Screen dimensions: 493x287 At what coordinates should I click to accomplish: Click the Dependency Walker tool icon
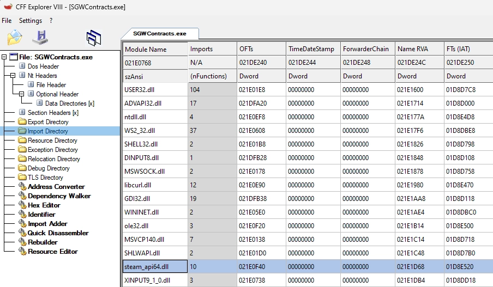click(22, 196)
